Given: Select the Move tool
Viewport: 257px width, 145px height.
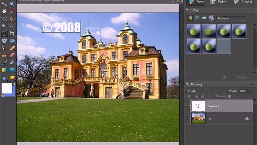Looking at the screenshot, I should point(4,4).
